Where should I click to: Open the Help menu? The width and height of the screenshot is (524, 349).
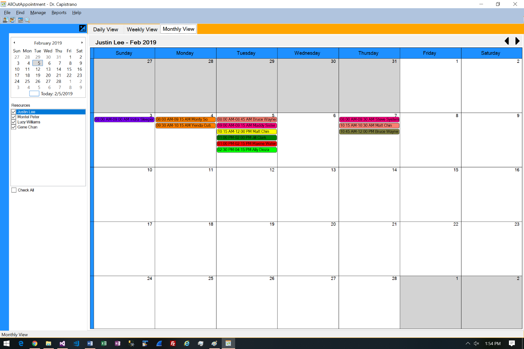(x=77, y=13)
